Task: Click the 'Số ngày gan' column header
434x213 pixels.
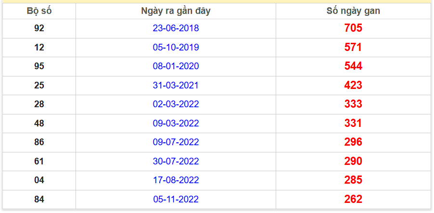Action: tap(353, 11)
